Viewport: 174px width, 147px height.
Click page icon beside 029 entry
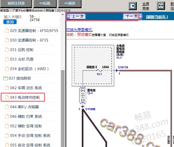pos(7,31)
